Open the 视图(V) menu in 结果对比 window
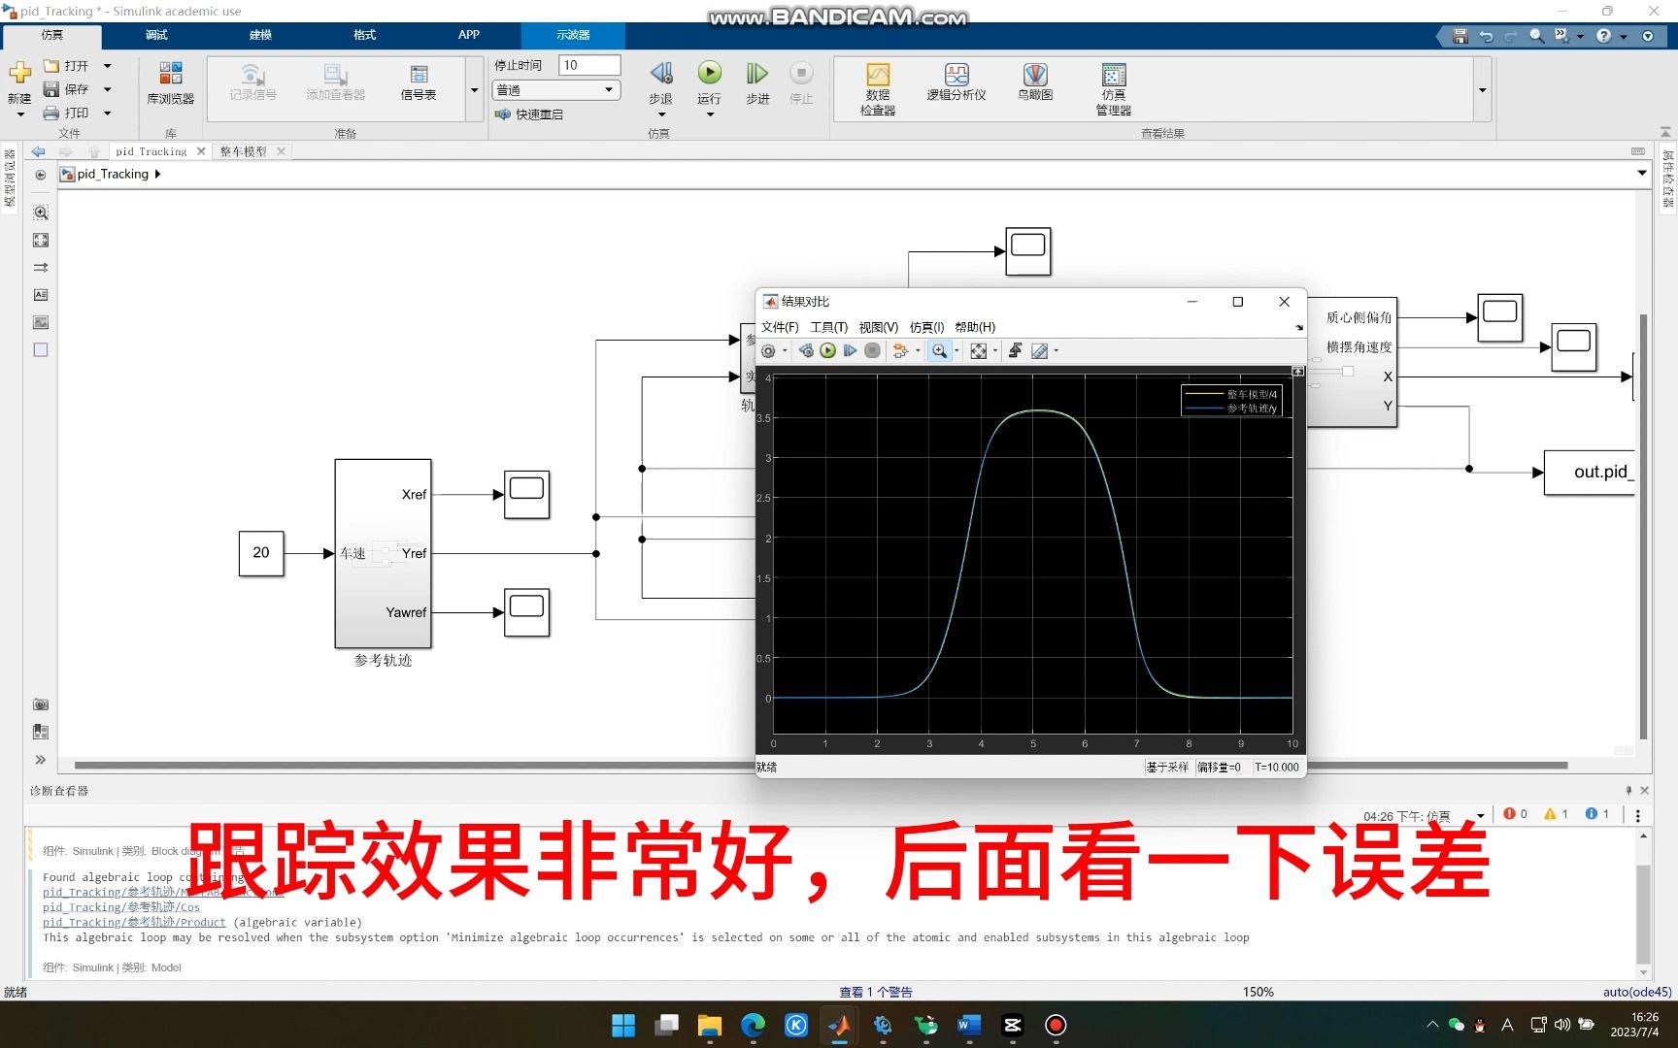Viewport: 1678px width, 1048px height. tap(878, 327)
